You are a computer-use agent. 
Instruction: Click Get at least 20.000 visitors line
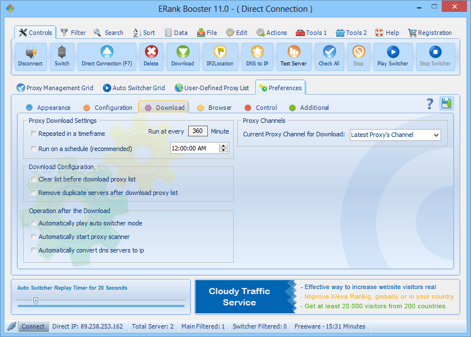(x=373, y=306)
